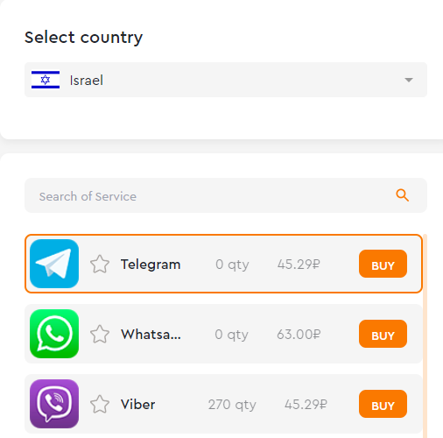
Task: Click Viber price 45.29₽
Action: tap(306, 405)
